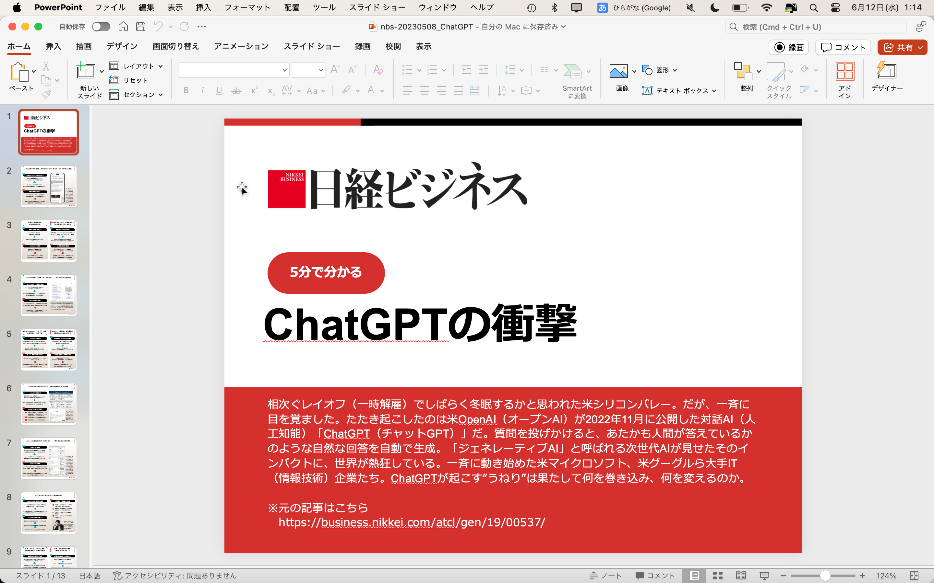Viewport: 934px width, 583px height.
Task: Switch to the 挿入 ribbon tab
Action: pyautogui.click(x=53, y=46)
